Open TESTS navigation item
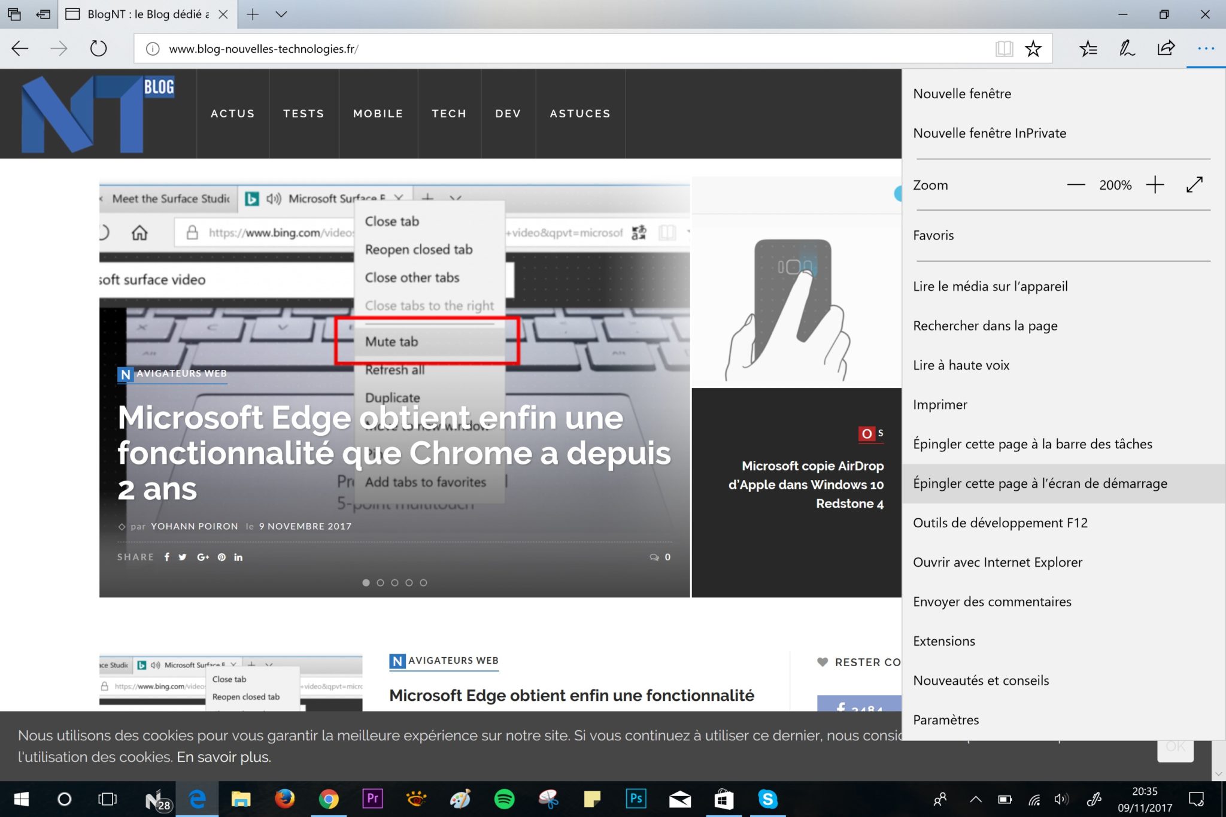Image resolution: width=1226 pixels, height=817 pixels. [x=304, y=114]
